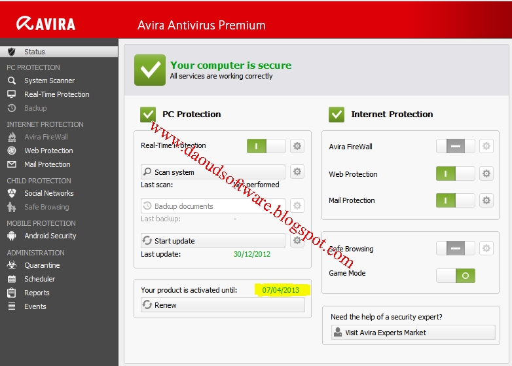Open Safe Browsing settings gear
The width and height of the screenshot is (512, 366).
[x=486, y=248]
